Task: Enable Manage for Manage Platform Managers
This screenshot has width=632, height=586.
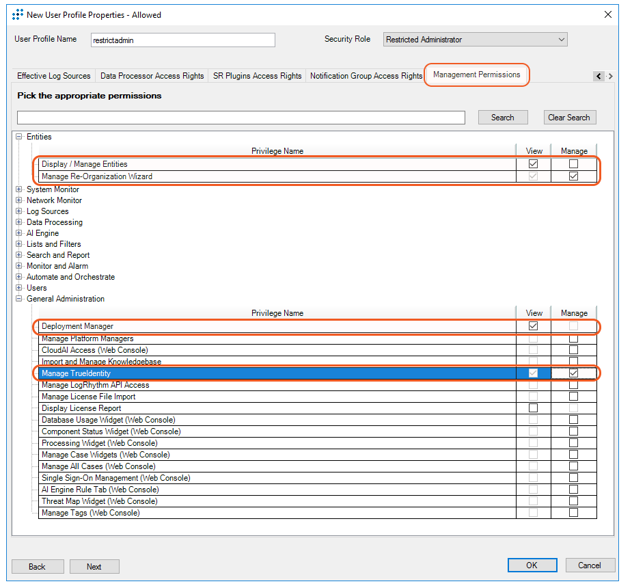Action: (573, 338)
